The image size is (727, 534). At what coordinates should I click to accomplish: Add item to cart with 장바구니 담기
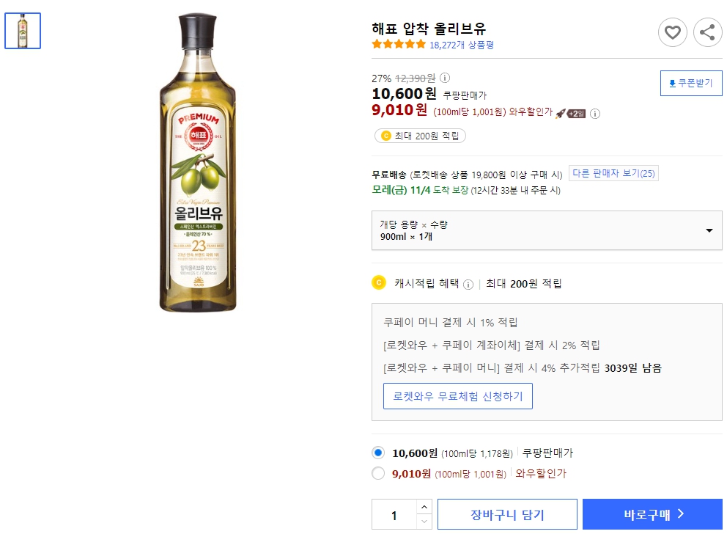(x=508, y=513)
